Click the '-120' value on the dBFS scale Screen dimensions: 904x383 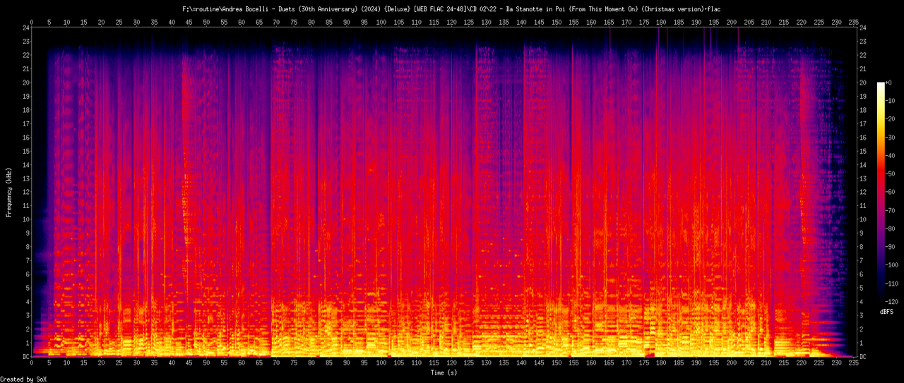pos(892,303)
